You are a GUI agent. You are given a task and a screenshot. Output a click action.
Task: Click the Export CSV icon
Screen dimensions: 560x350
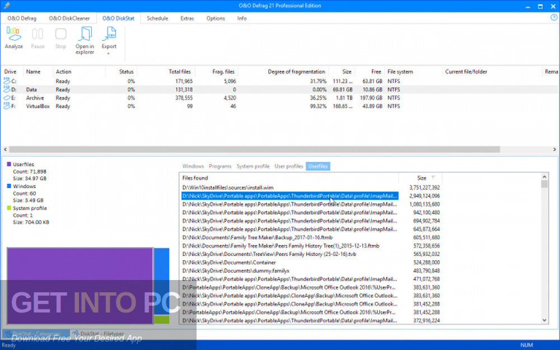click(x=109, y=34)
